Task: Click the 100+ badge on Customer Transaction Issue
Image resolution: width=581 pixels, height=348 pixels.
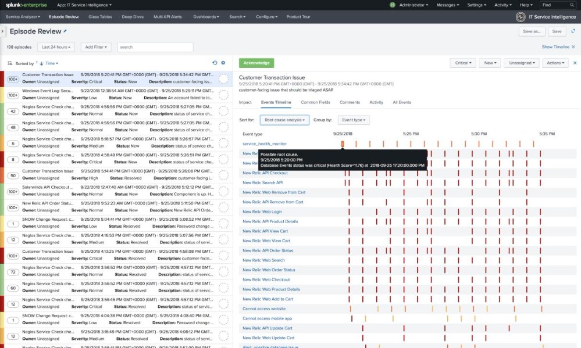Action: (x=13, y=79)
